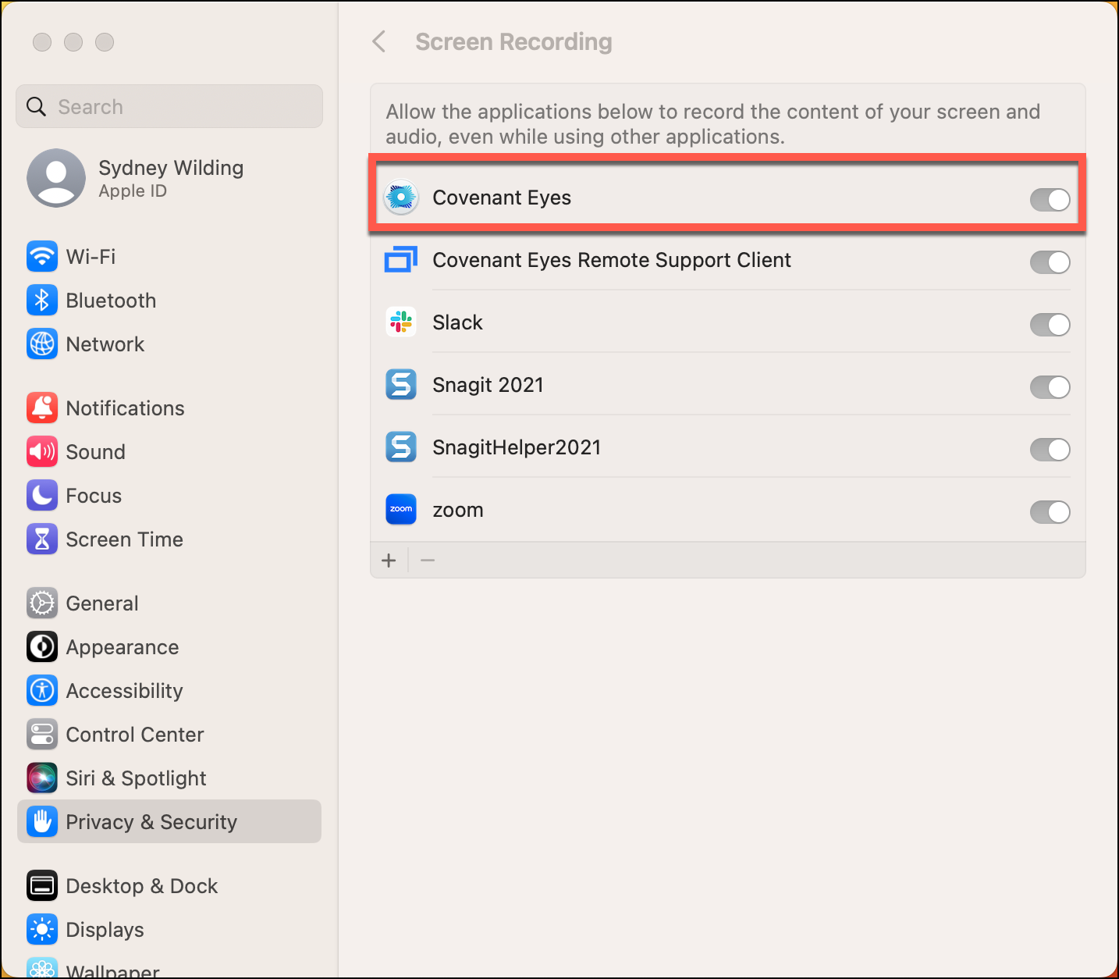Open Screen Time hourglass icon
The image size is (1119, 979).
42,539
